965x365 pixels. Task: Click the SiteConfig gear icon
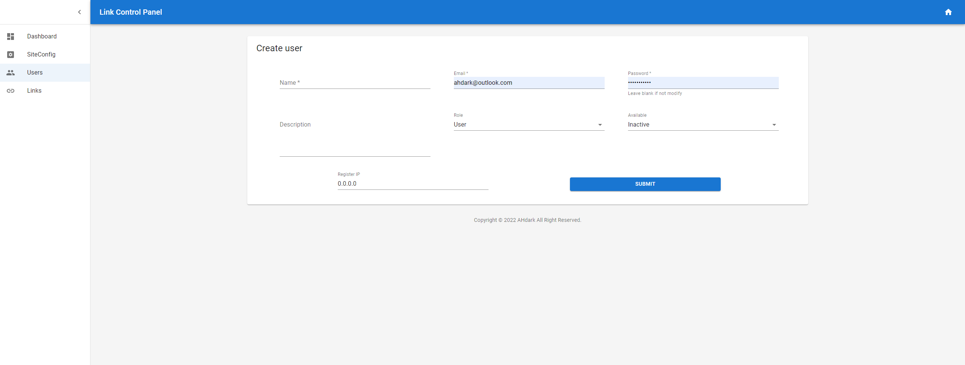tap(11, 55)
